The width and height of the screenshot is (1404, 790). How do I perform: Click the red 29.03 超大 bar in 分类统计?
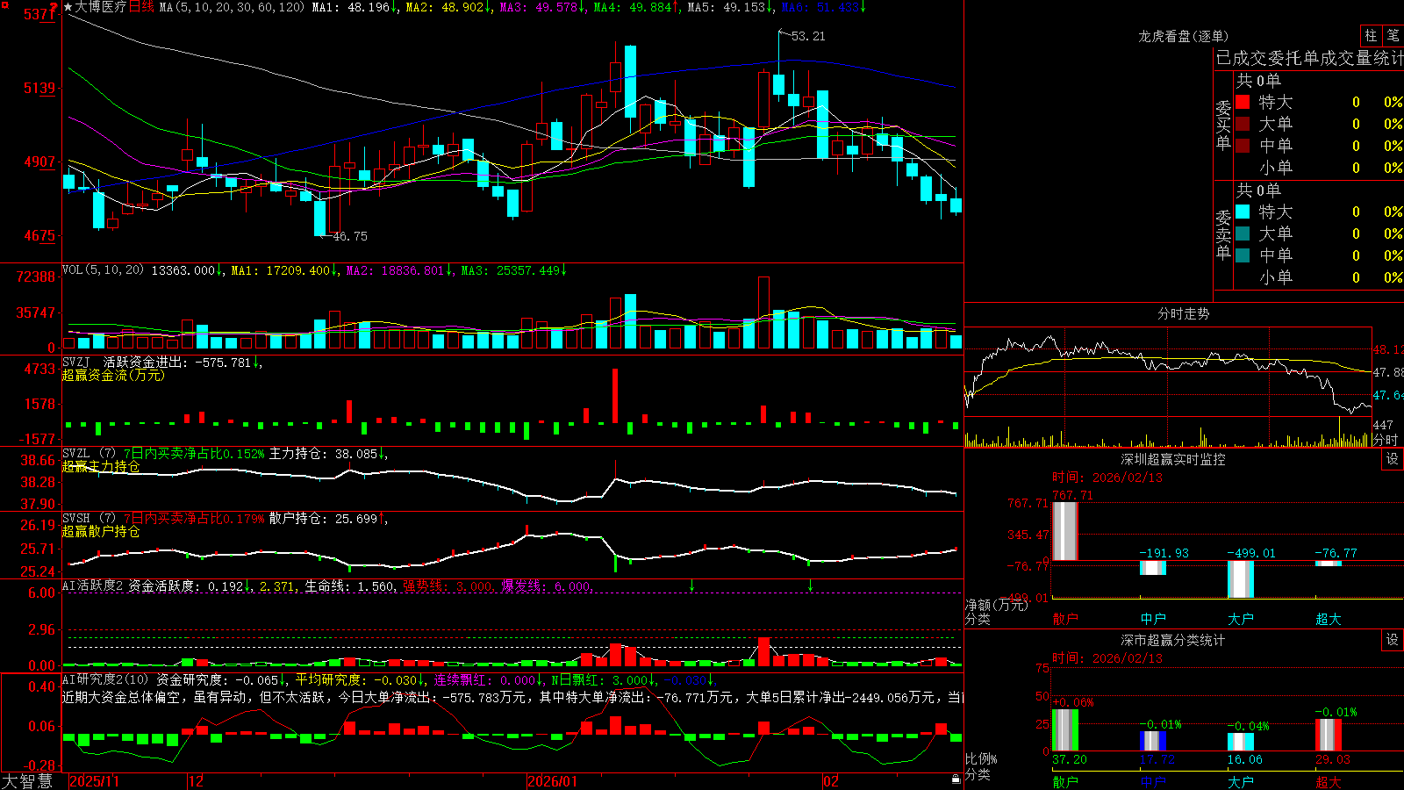pyautogui.click(x=1329, y=736)
